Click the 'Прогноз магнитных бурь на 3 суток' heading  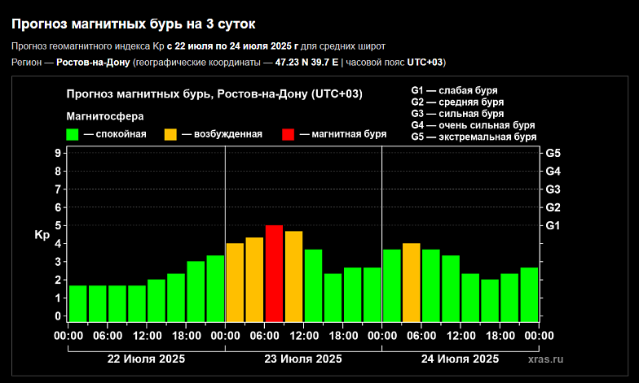pyautogui.click(x=134, y=24)
